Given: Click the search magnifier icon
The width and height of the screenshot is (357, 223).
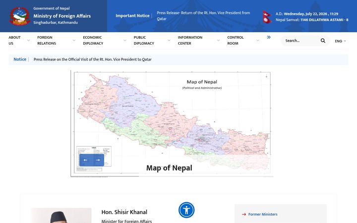Looking at the screenshot, I should 323,41.
